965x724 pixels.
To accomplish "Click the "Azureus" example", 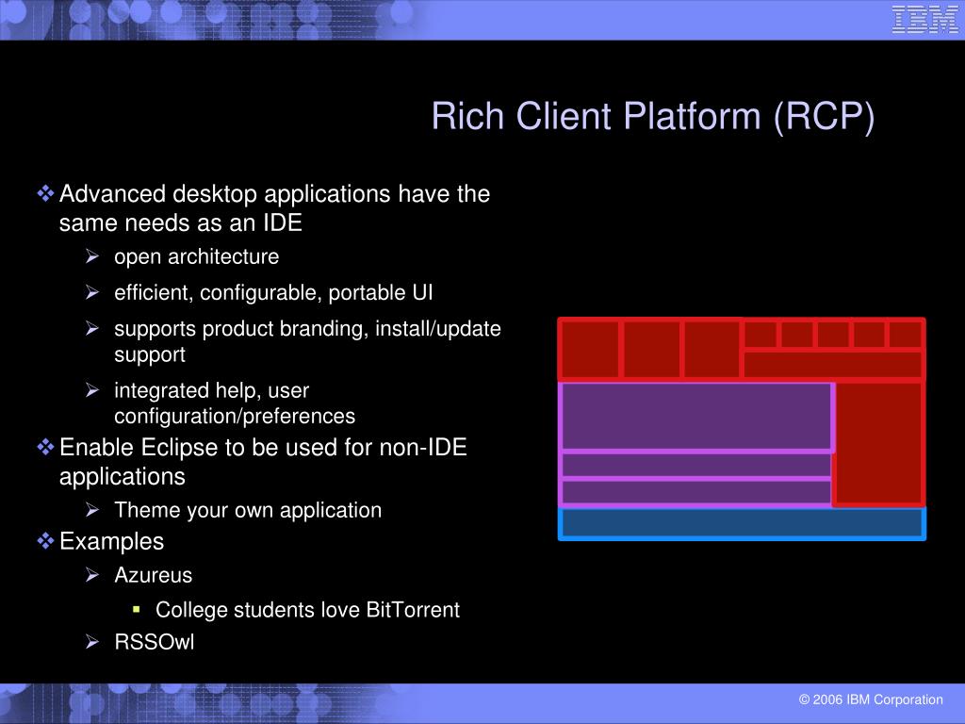I will tap(154, 575).
